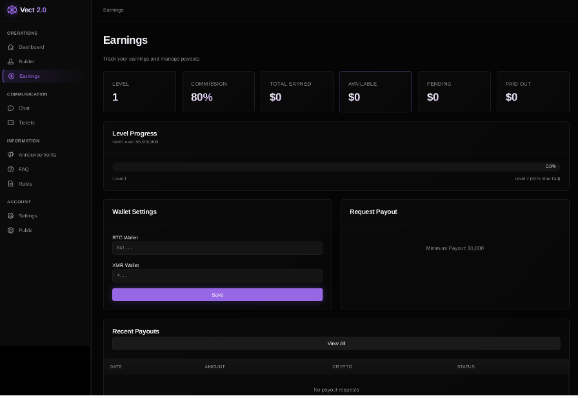Click the Public globe icon
Screen dimensions: 578x396
[x=10, y=230]
